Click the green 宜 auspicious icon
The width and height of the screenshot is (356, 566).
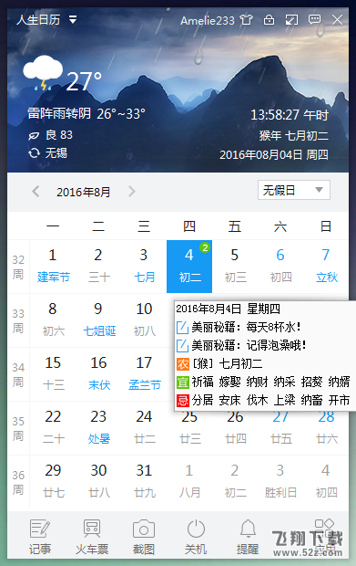(183, 383)
